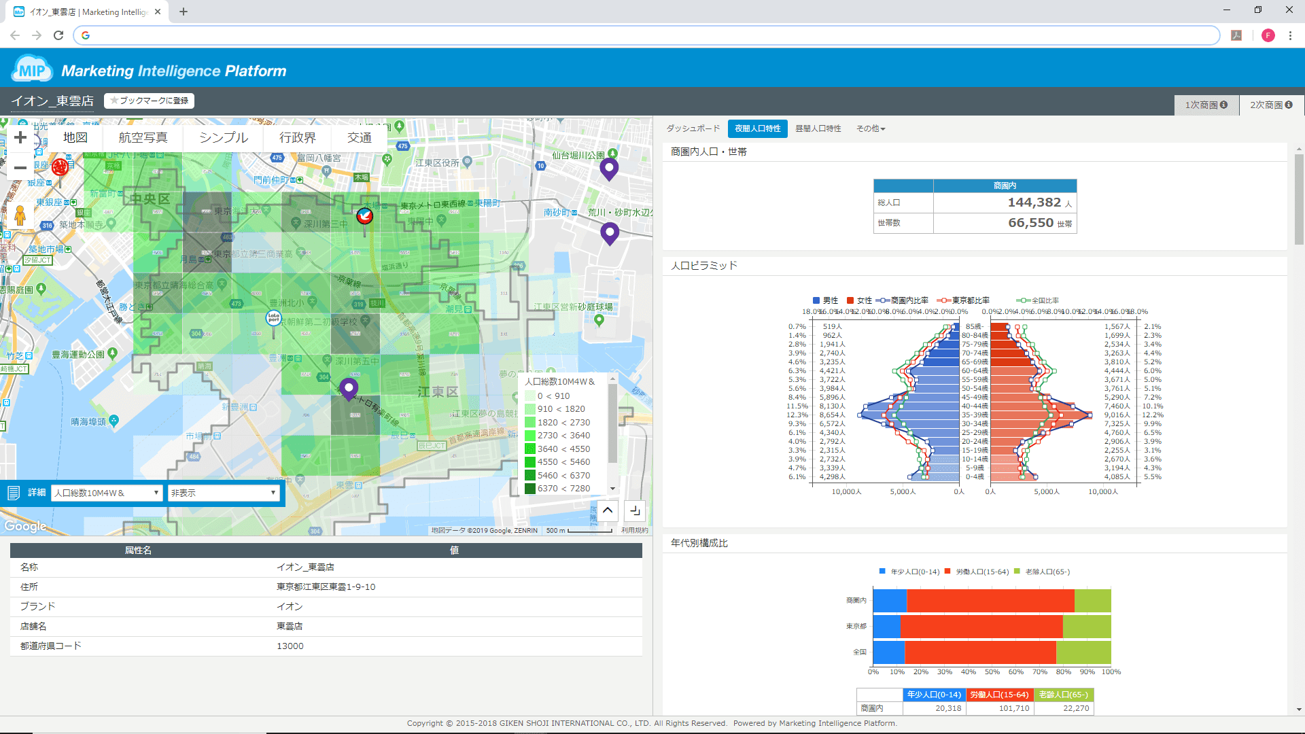Close the イオン_東雲店 browser tab
The width and height of the screenshot is (1305, 734).
tap(158, 12)
